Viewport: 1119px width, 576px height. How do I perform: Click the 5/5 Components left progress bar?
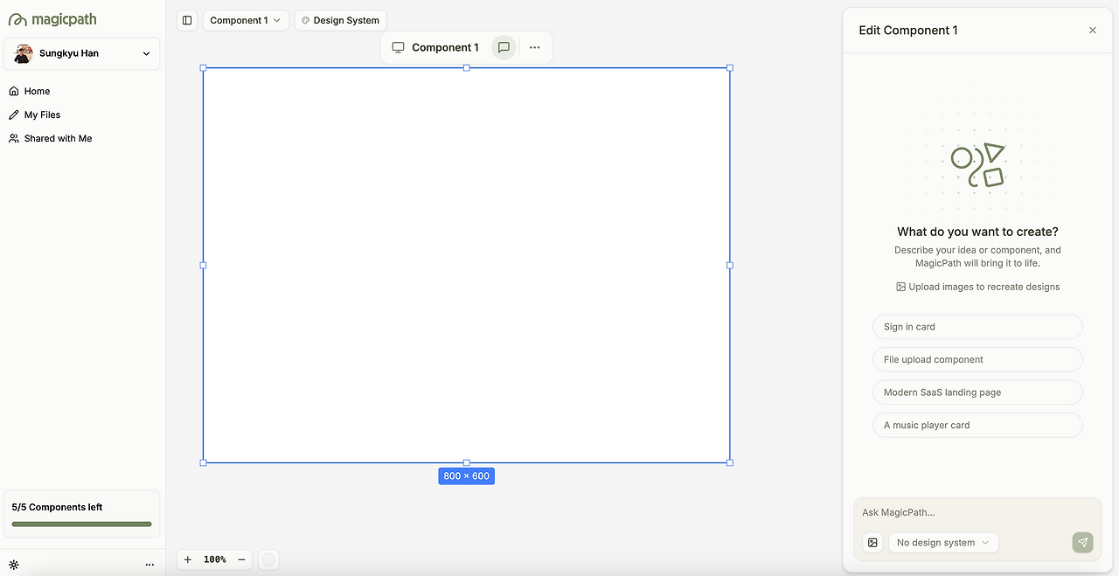pos(82,524)
